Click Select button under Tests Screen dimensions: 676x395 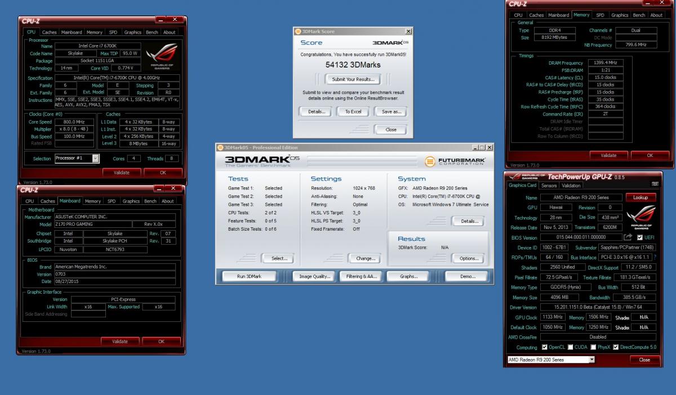pyautogui.click(x=278, y=258)
